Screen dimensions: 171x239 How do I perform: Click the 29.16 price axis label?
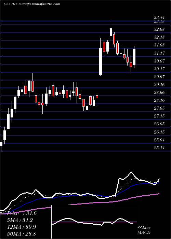159,84
